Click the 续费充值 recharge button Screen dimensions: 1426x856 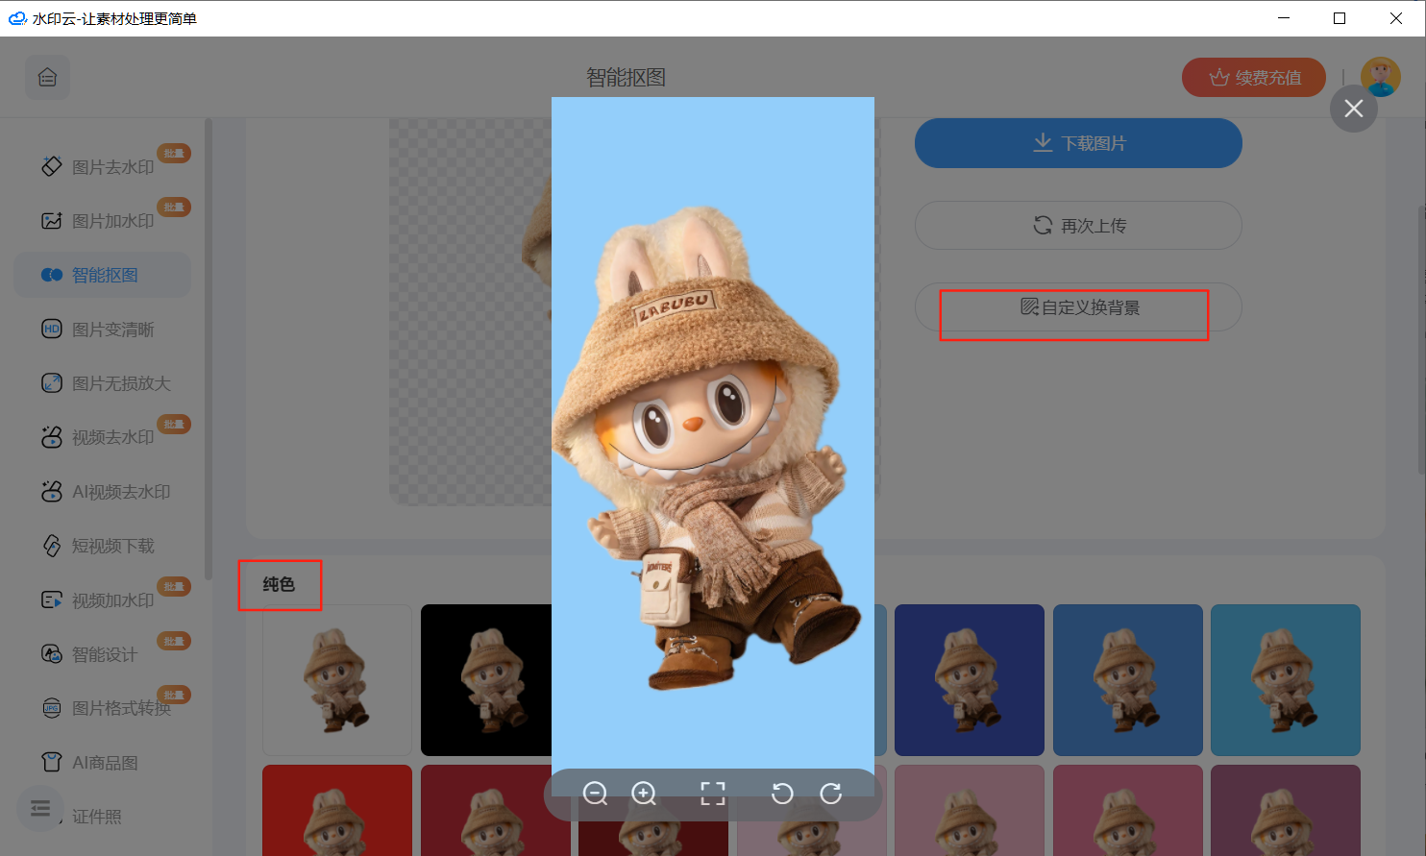(1254, 78)
